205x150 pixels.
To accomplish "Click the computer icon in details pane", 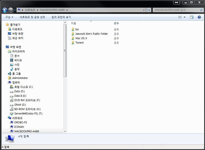I will click(x=10, y=139).
